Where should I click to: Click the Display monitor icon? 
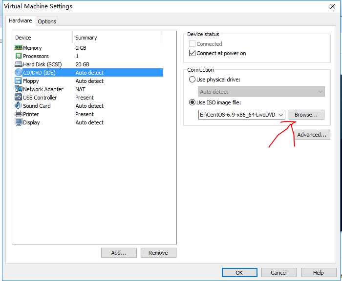19,122
